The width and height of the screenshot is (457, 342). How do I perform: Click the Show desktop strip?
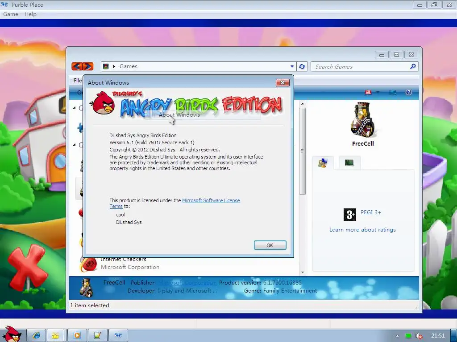pyautogui.click(x=453, y=335)
